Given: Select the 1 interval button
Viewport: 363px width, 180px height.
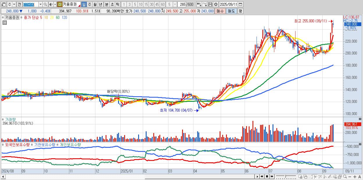Looking at the screenshot, I should click(124, 4).
